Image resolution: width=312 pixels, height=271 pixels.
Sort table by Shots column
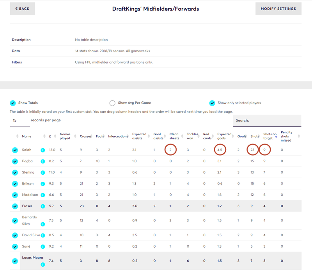255,136
